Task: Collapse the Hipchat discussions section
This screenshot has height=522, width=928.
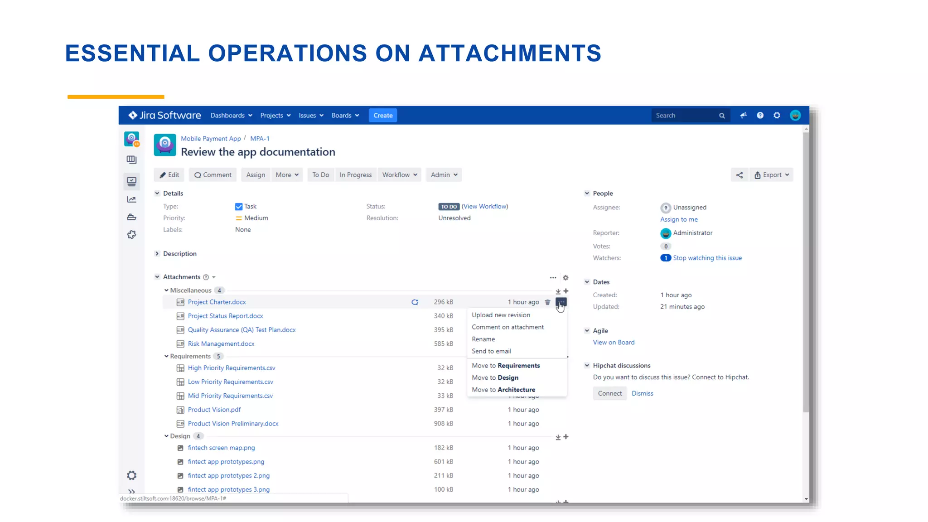Action: point(587,366)
